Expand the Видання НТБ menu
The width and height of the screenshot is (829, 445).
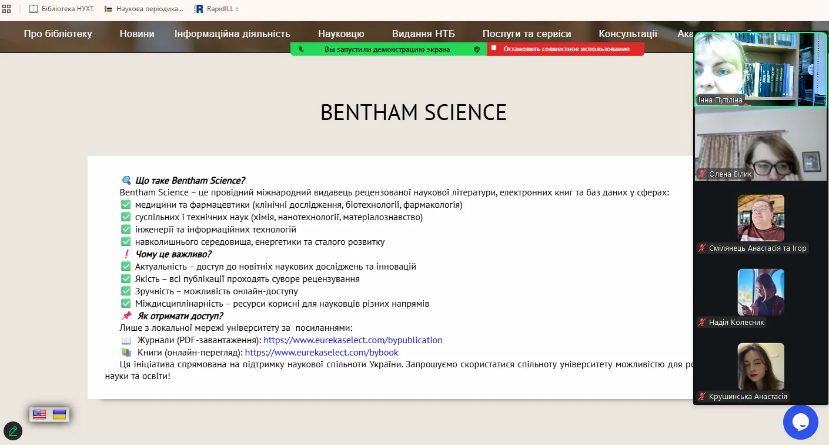[423, 34]
